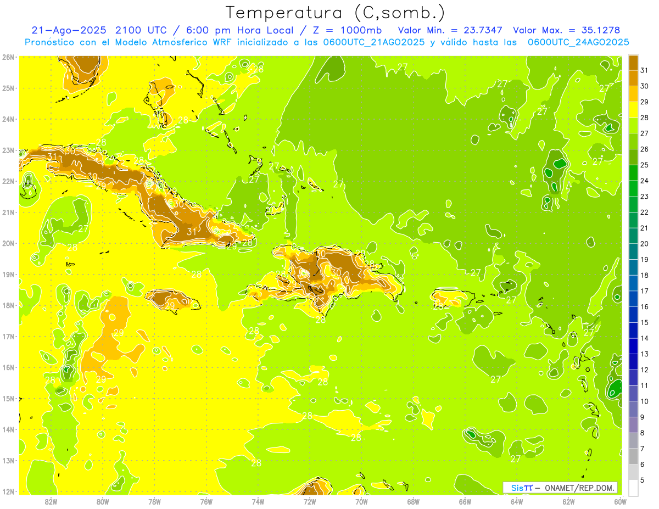Click the "18N" latitude axis label
659x509 pixels.
point(8,305)
